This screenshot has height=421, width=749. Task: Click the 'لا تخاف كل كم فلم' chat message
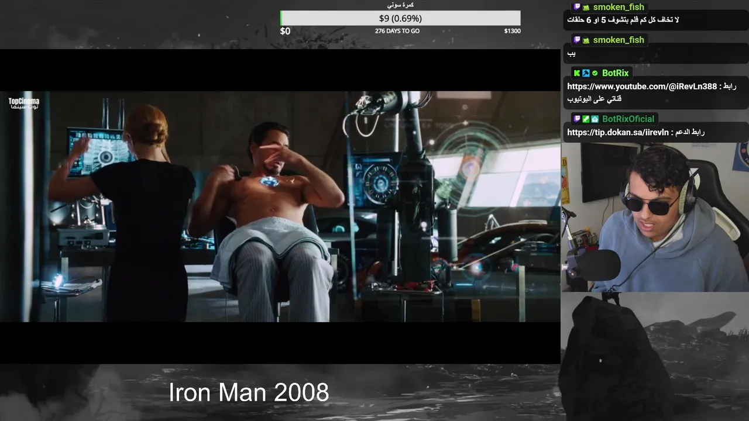point(623,20)
